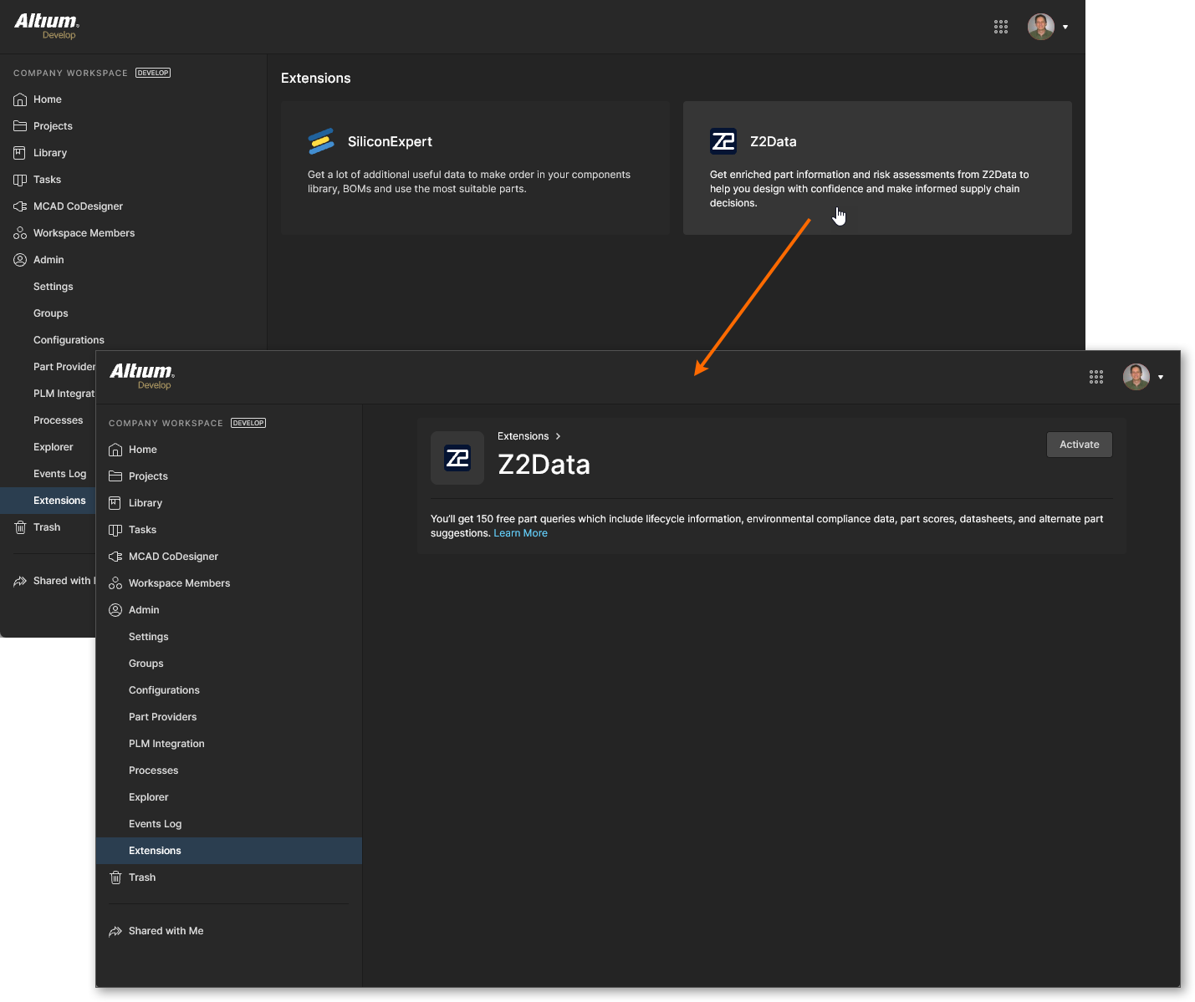Select PLM Integration in front sidebar
The width and height of the screenshot is (1195, 1002).
pyautogui.click(x=166, y=744)
